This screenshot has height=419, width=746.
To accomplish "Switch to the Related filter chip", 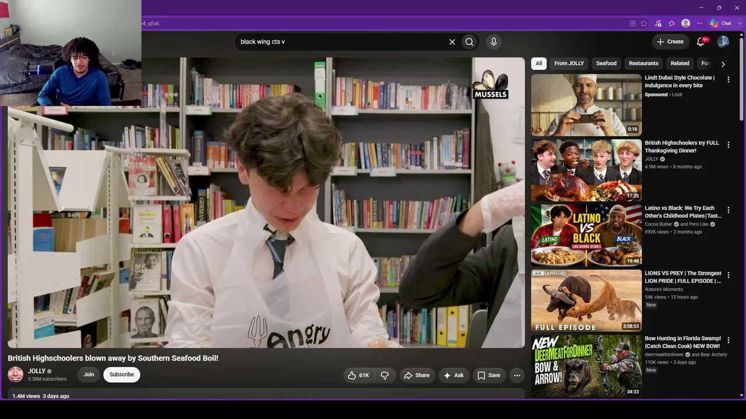I will [680, 63].
